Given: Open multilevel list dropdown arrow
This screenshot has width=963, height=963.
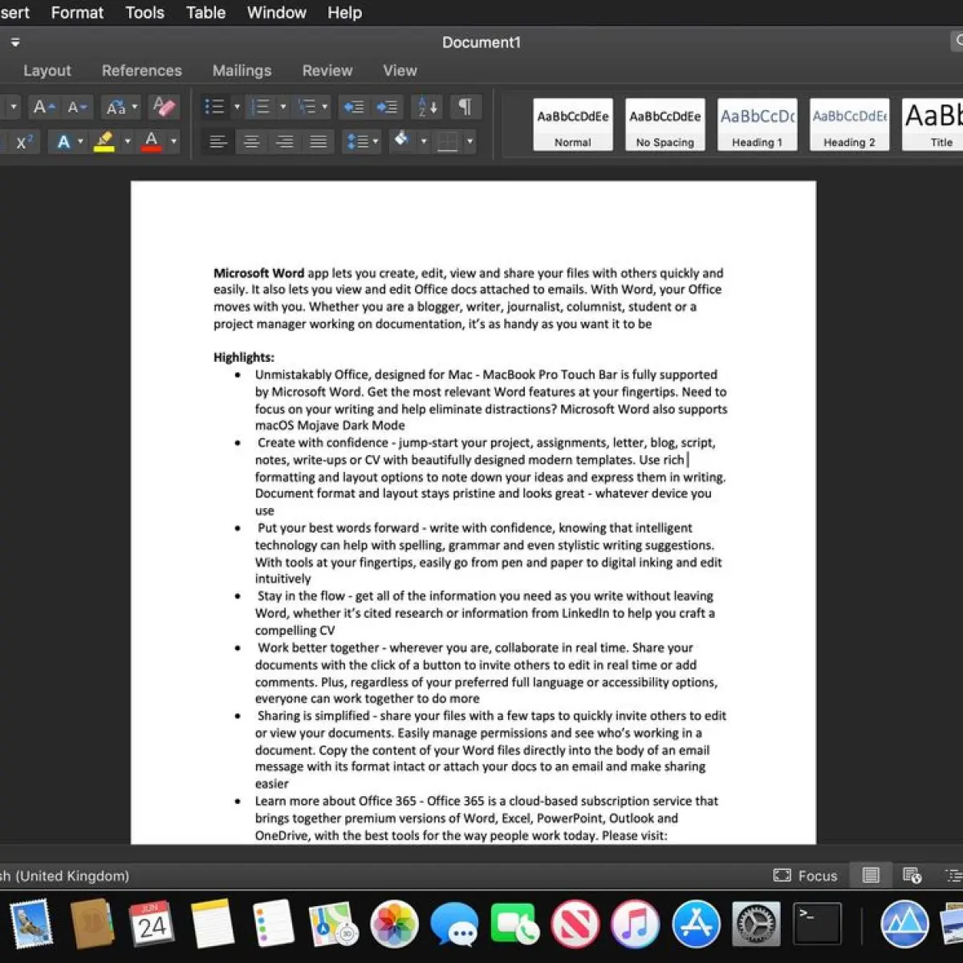Looking at the screenshot, I should [x=325, y=107].
